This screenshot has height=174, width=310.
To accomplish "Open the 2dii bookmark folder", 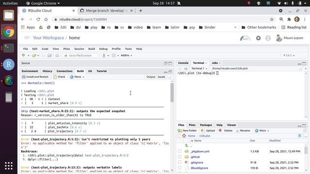I will pos(61,28).
